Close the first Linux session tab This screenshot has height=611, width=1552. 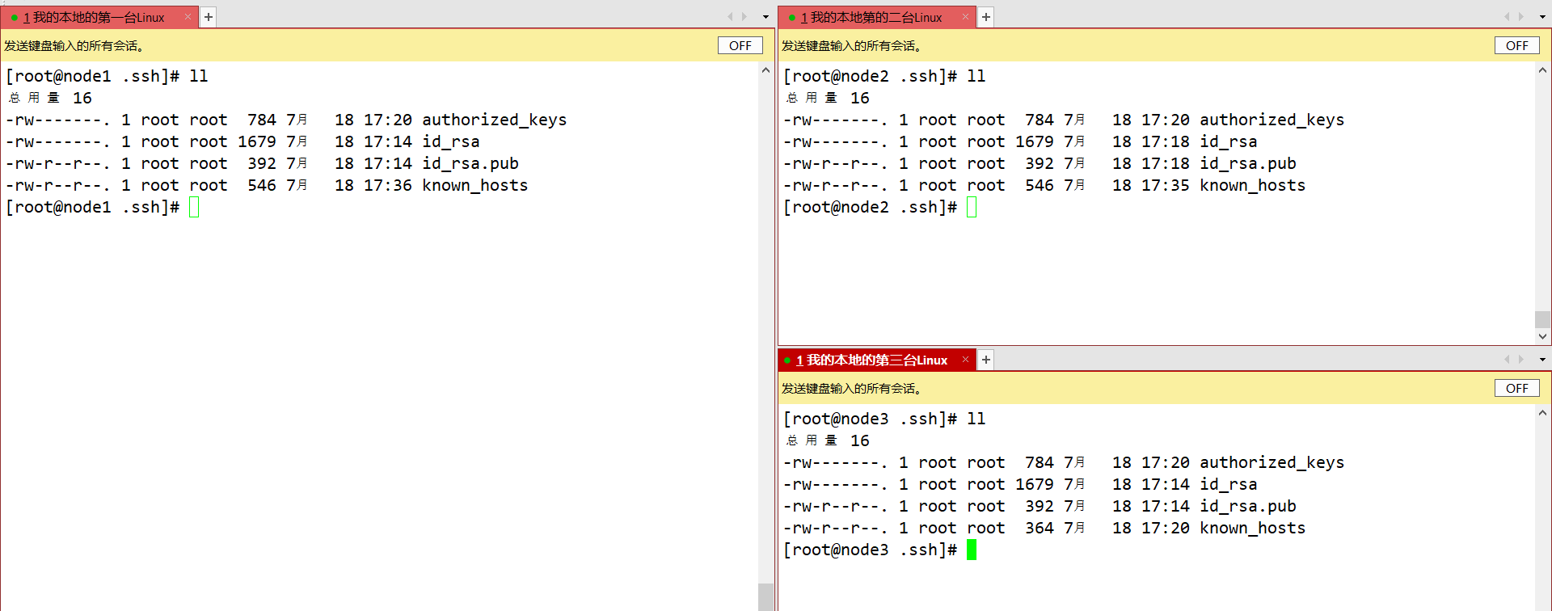tap(188, 17)
